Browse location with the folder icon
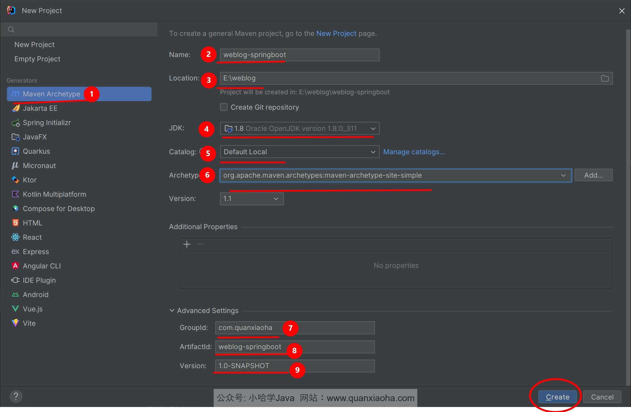 pos(605,78)
